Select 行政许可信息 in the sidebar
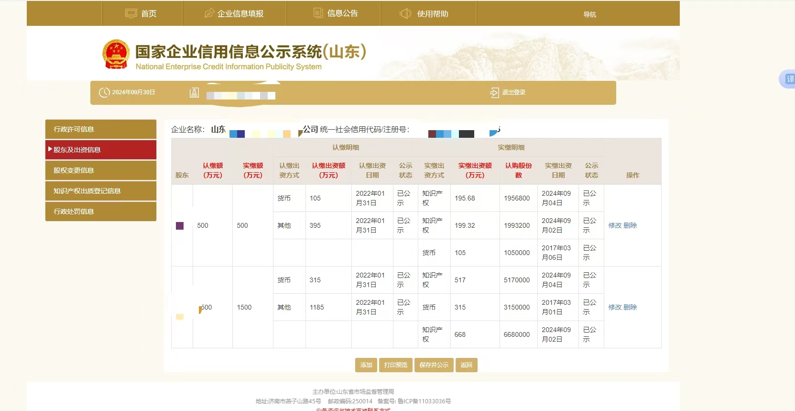Viewport: 795px width, 411px height. tap(101, 129)
